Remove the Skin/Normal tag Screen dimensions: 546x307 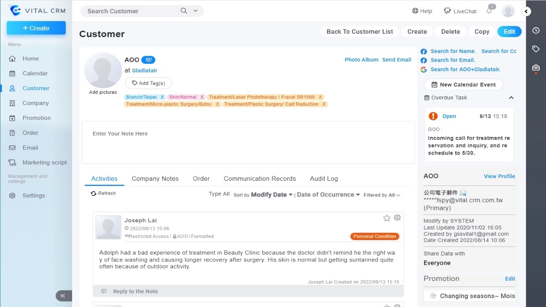pyautogui.click(x=202, y=97)
